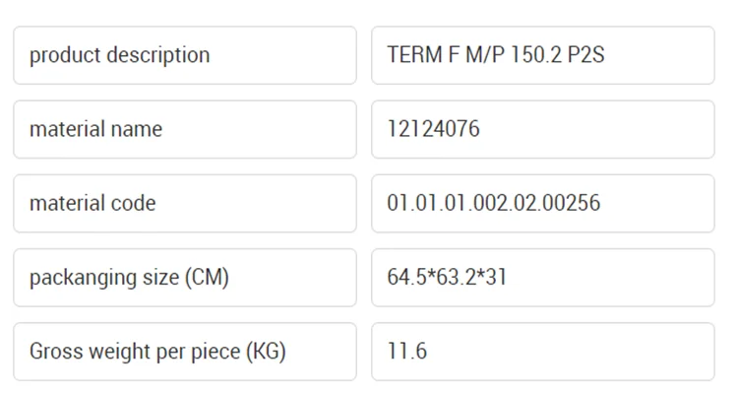Click the number 12124076
738x394 pixels.
click(x=434, y=129)
